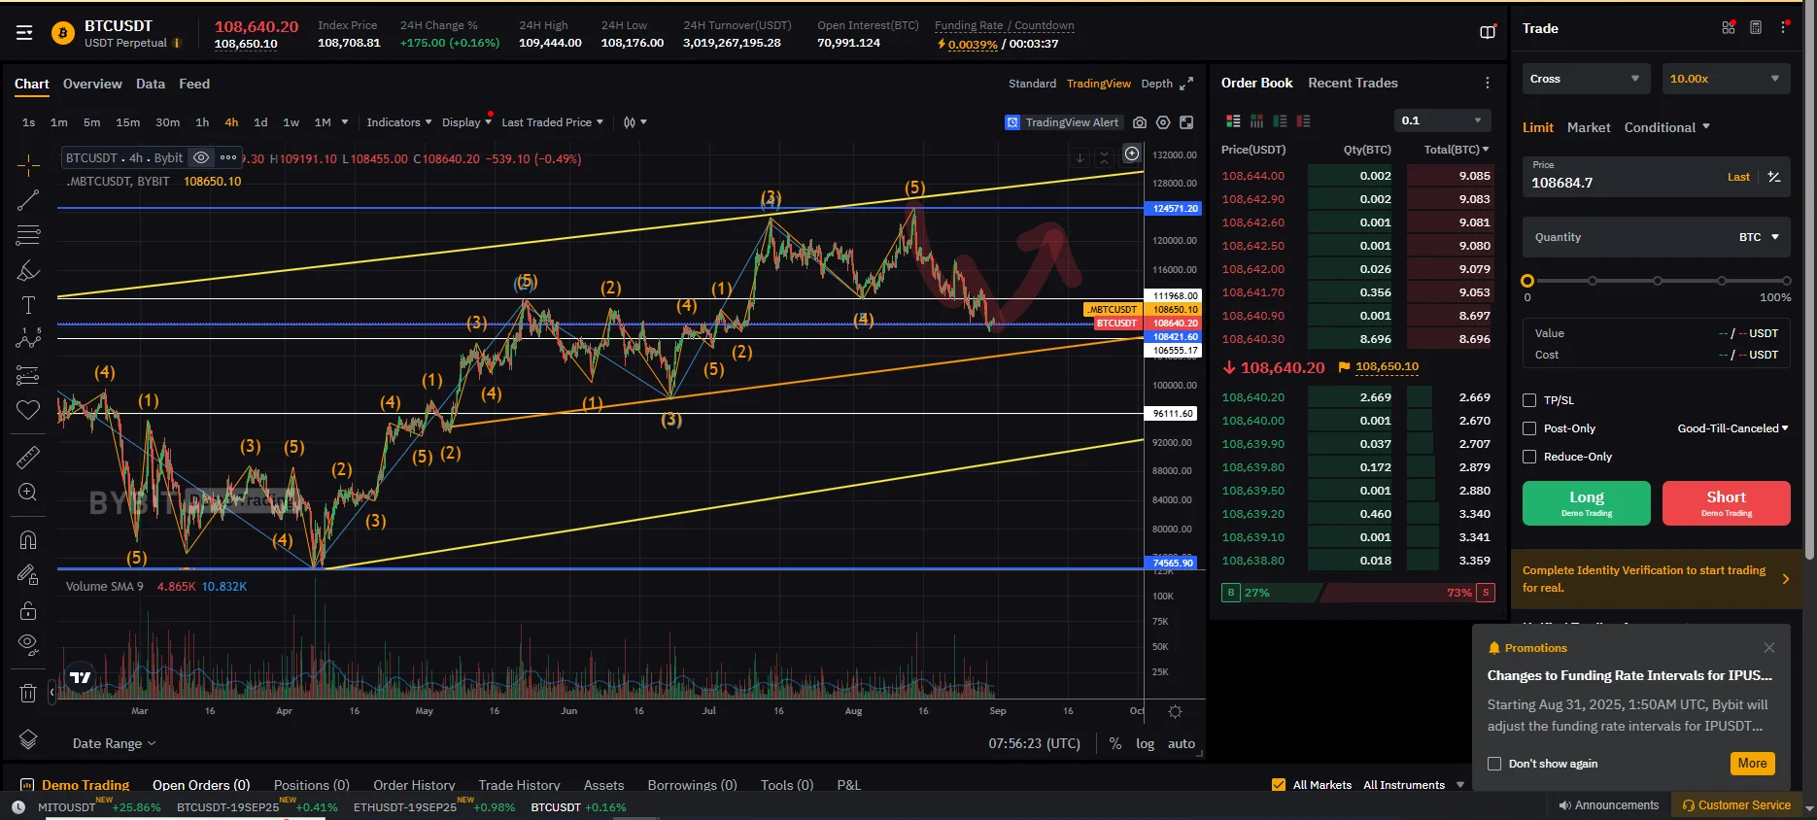The height and width of the screenshot is (820, 1817).
Task: Open the Cross margin mode dropdown
Action: click(x=1586, y=79)
